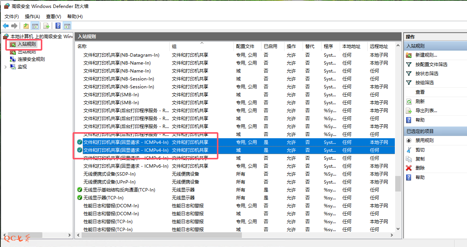Click the Back arrow in the toolbar

[6, 26]
